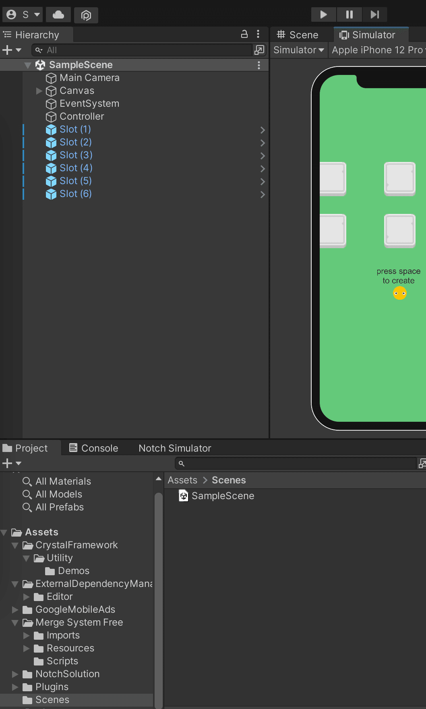Start Play mode
Image resolution: width=426 pixels, height=709 pixels.
[x=323, y=15]
